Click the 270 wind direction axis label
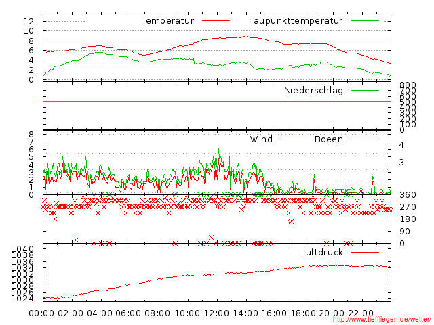The image size is (434, 325). coord(408,207)
